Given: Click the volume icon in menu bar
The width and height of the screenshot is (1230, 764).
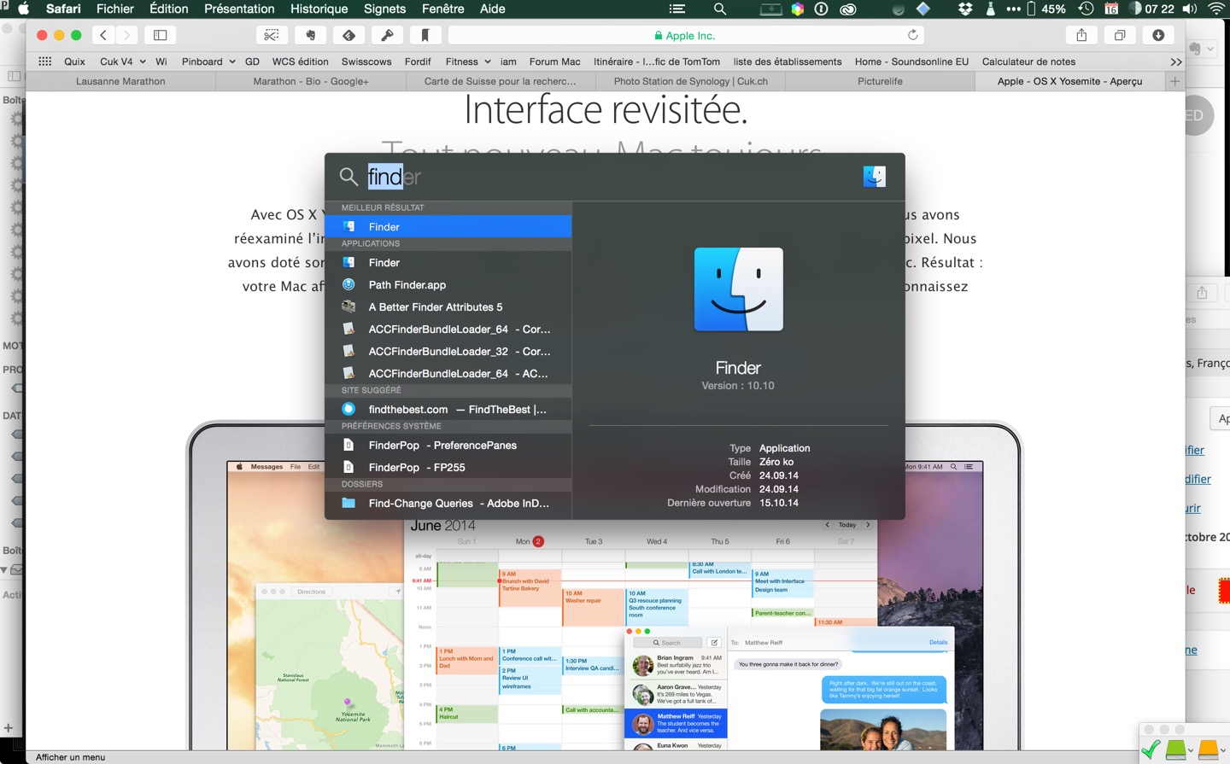Looking at the screenshot, I should click(x=1190, y=9).
